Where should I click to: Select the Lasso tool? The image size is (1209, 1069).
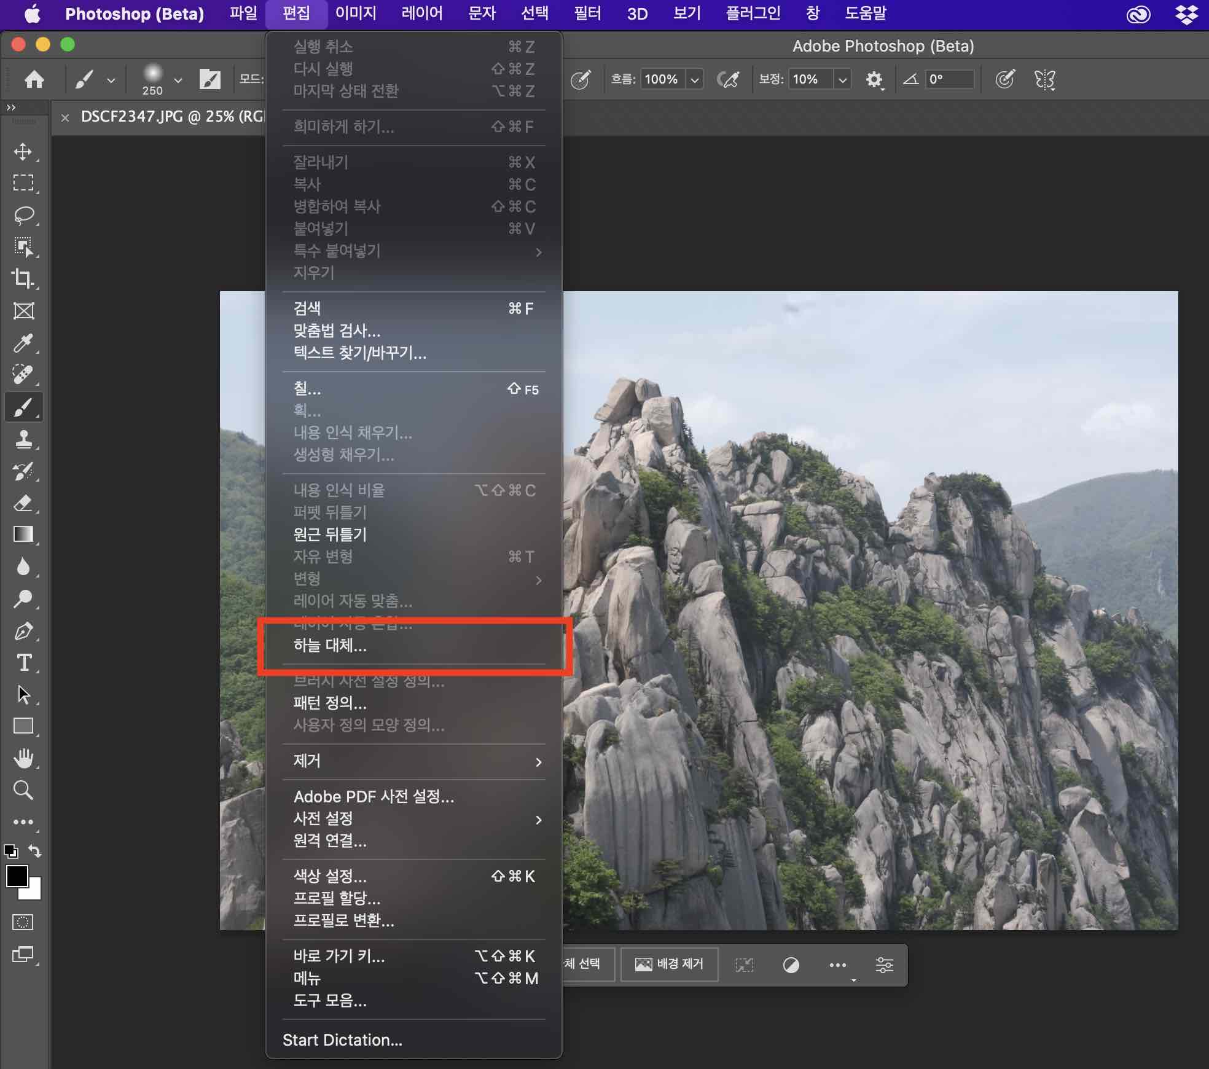click(23, 215)
